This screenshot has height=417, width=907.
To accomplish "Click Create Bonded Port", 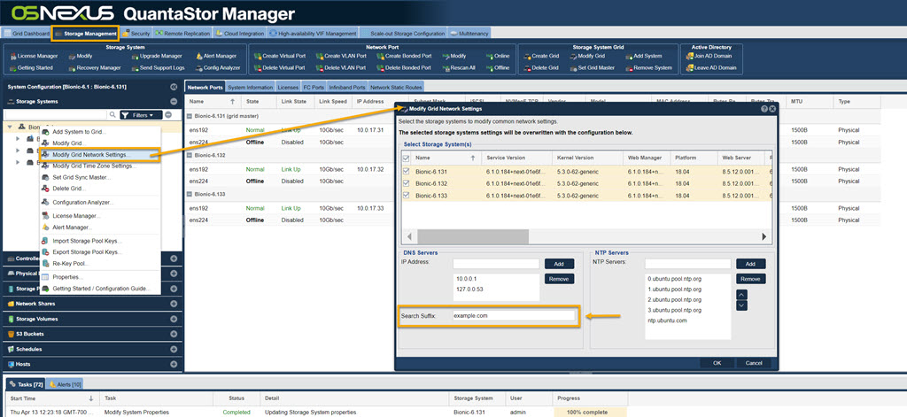I will pos(404,56).
